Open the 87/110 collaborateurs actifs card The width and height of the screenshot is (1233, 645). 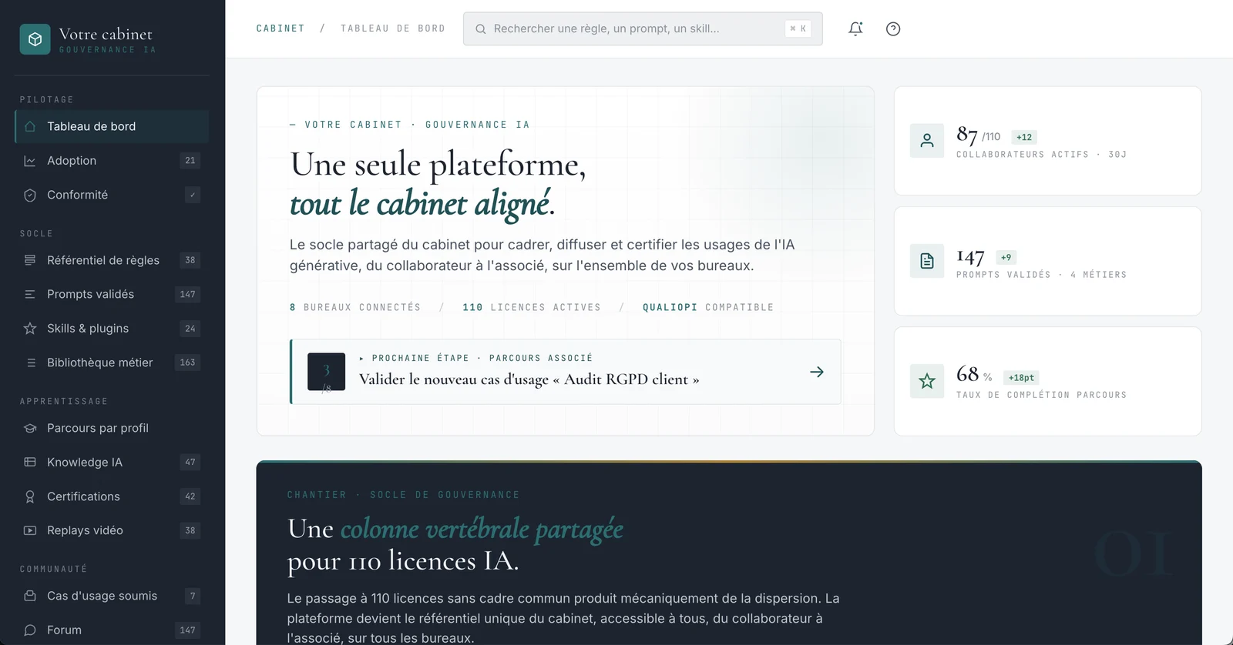click(x=1047, y=141)
